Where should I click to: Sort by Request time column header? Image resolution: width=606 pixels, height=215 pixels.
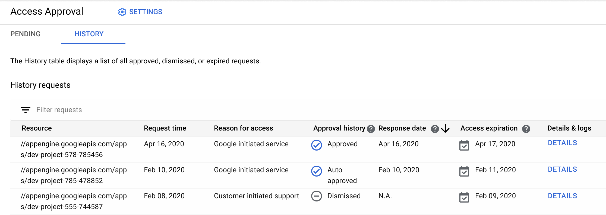coord(165,128)
